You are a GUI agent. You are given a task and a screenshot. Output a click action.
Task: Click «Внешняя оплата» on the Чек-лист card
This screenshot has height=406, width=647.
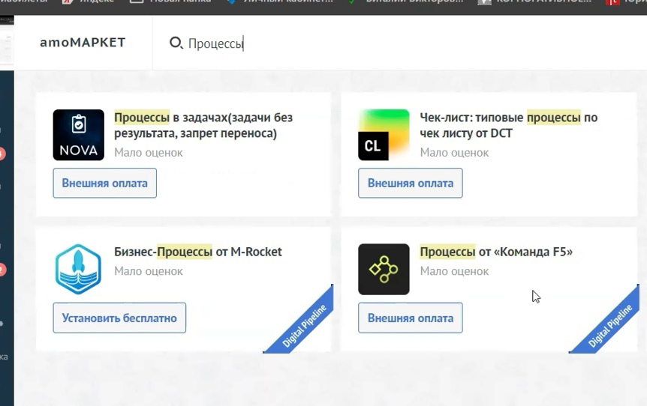point(410,183)
